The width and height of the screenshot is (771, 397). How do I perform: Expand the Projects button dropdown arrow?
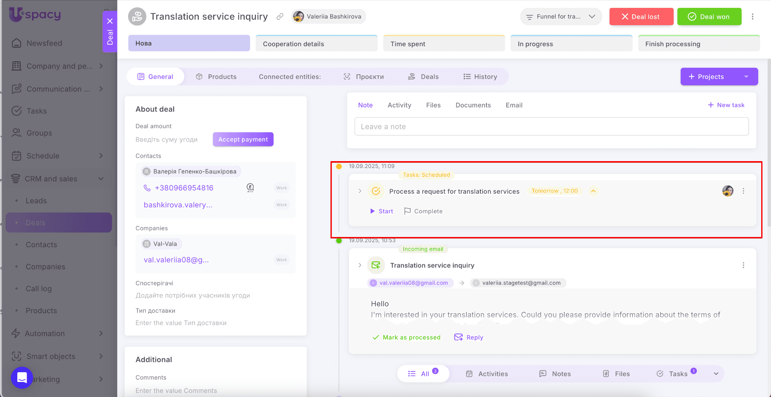746,77
